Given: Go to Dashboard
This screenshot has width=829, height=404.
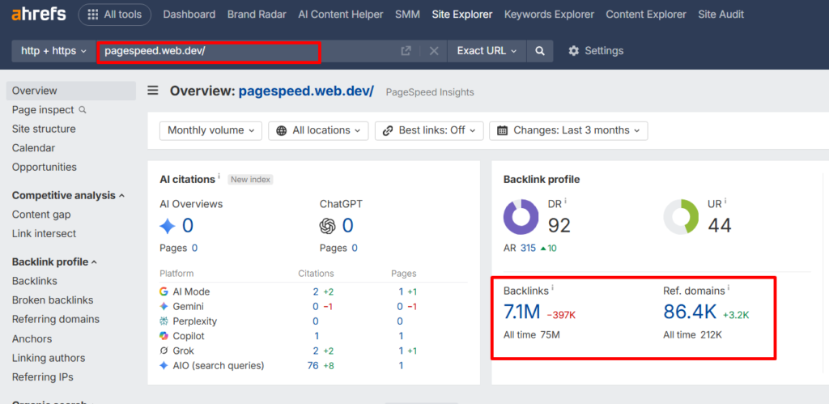Looking at the screenshot, I should (x=189, y=15).
